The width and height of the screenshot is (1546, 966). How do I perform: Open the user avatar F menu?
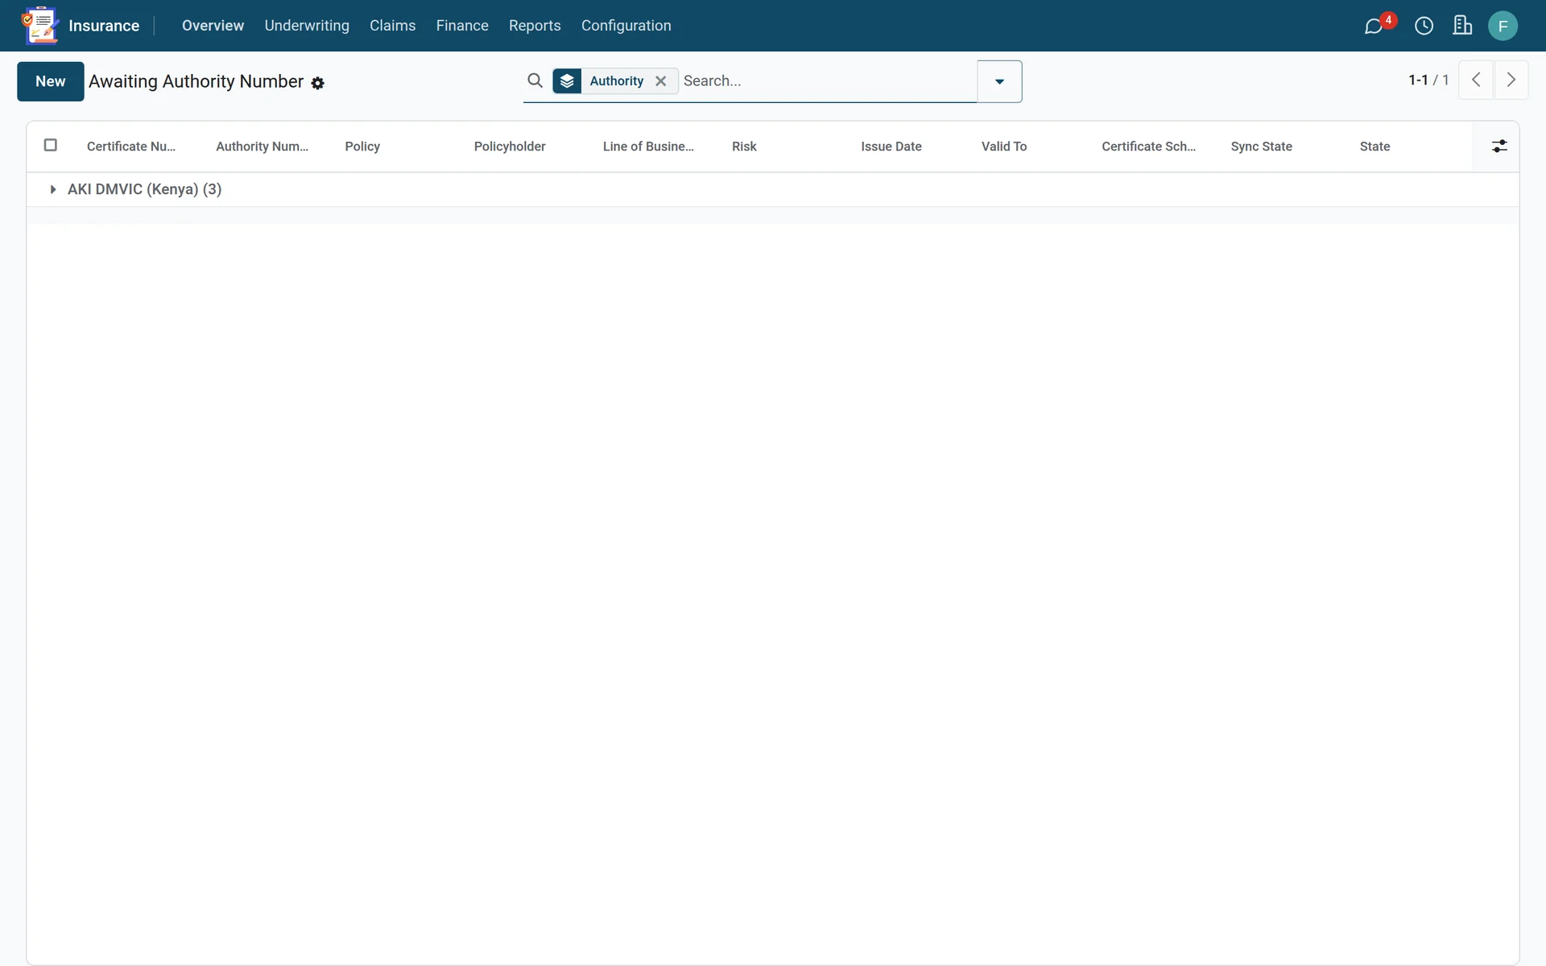pos(1503,26)
